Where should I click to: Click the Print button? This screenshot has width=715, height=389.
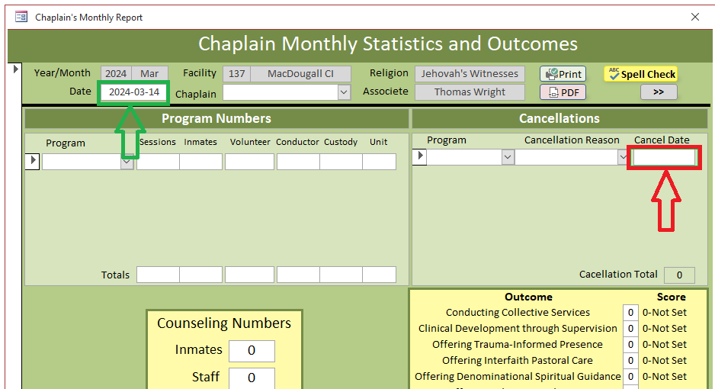563,74
